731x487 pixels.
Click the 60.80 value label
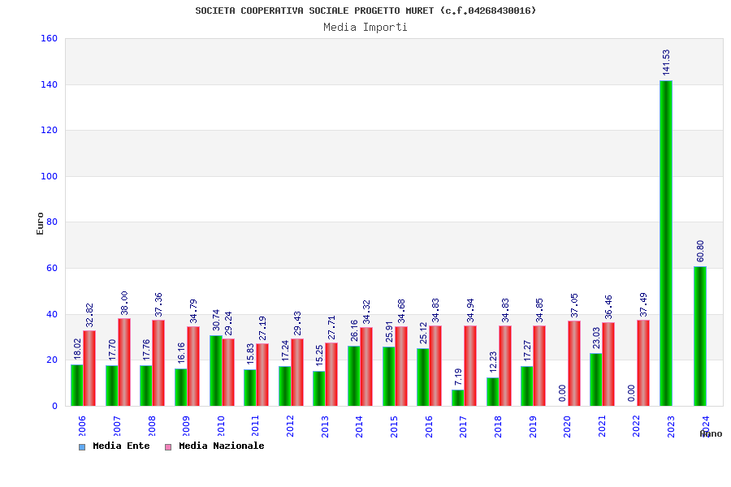[700, 251]
